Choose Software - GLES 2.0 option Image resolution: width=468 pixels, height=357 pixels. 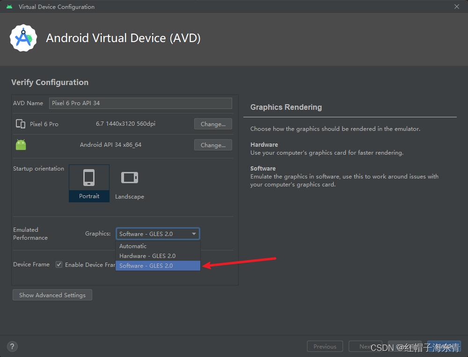(158, 266)
